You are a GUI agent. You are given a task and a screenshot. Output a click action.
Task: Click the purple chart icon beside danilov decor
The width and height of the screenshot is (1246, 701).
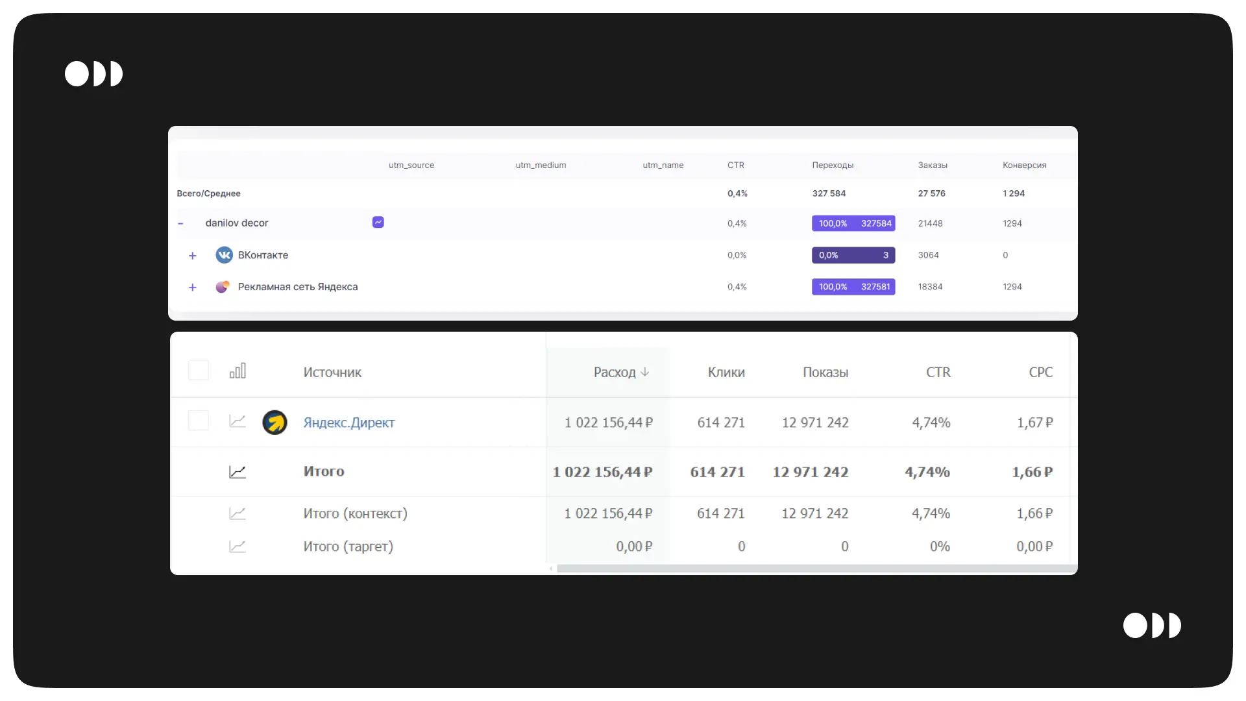coord(378,222)
